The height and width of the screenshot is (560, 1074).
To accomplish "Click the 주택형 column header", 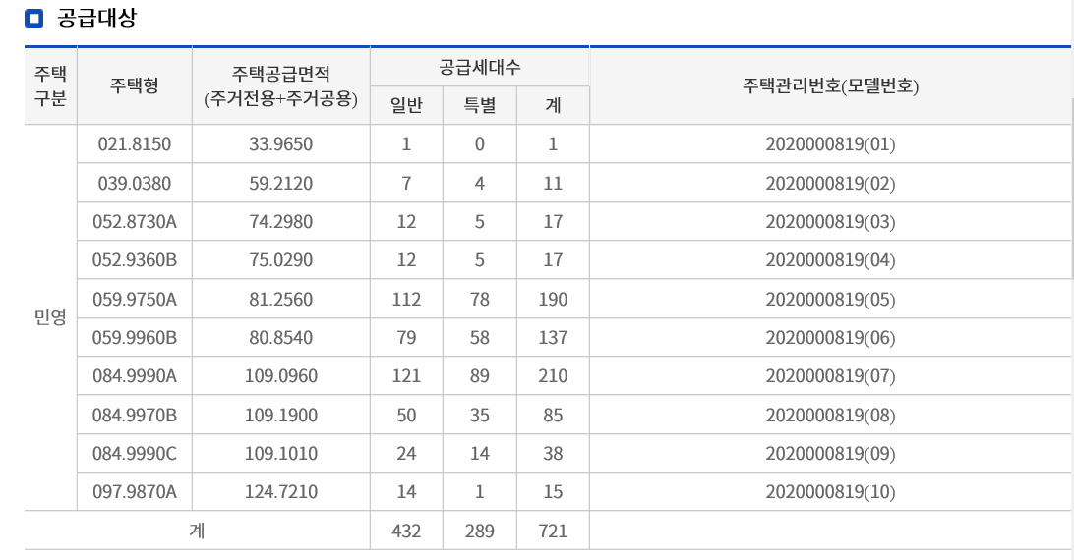I will (x=134, y=86).
